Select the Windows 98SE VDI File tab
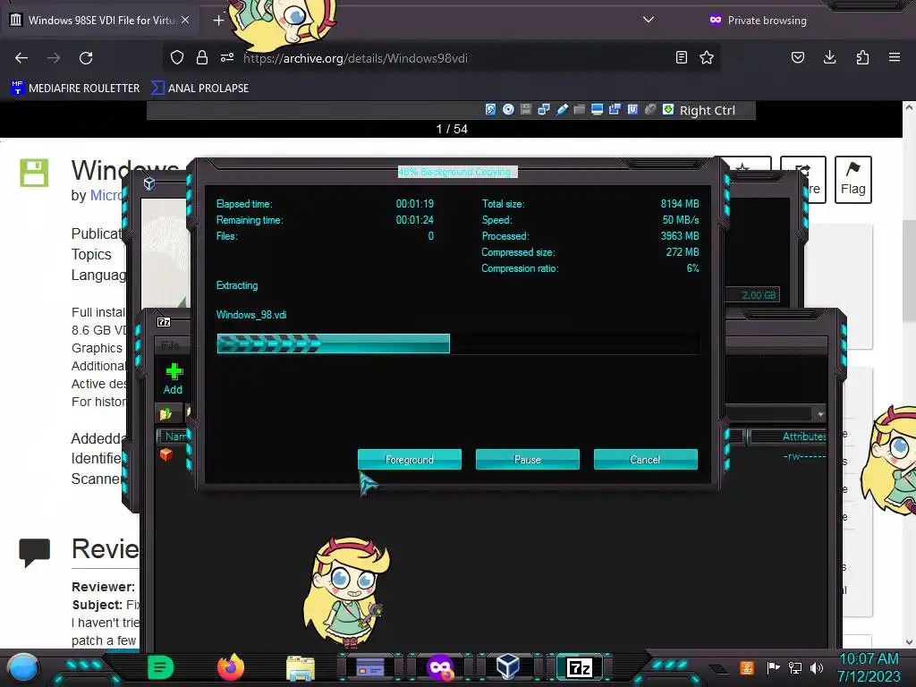The image size is (916, 687). click(x=99, y=20)
